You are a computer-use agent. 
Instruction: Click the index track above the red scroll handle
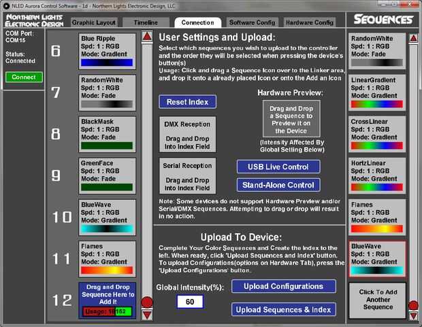(147, 169)
